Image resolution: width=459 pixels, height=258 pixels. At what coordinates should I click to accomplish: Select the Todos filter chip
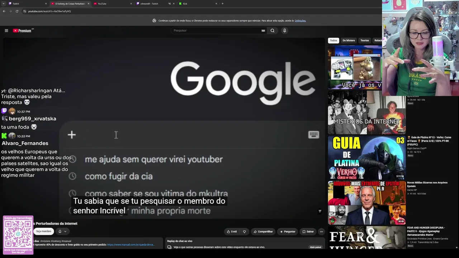coord(333,40)
